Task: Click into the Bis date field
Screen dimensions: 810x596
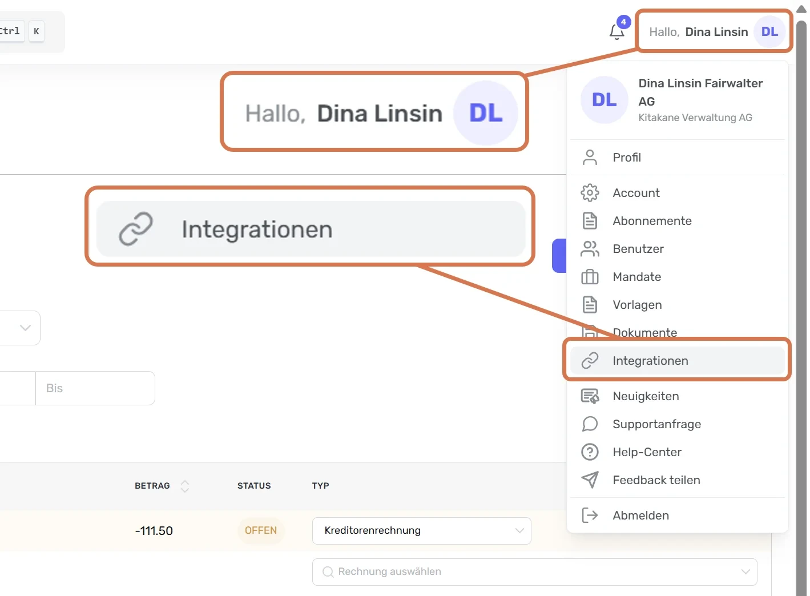Action: (95, 388)
